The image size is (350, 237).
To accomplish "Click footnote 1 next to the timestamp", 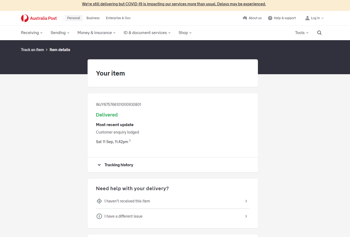I will coord(130,141).
